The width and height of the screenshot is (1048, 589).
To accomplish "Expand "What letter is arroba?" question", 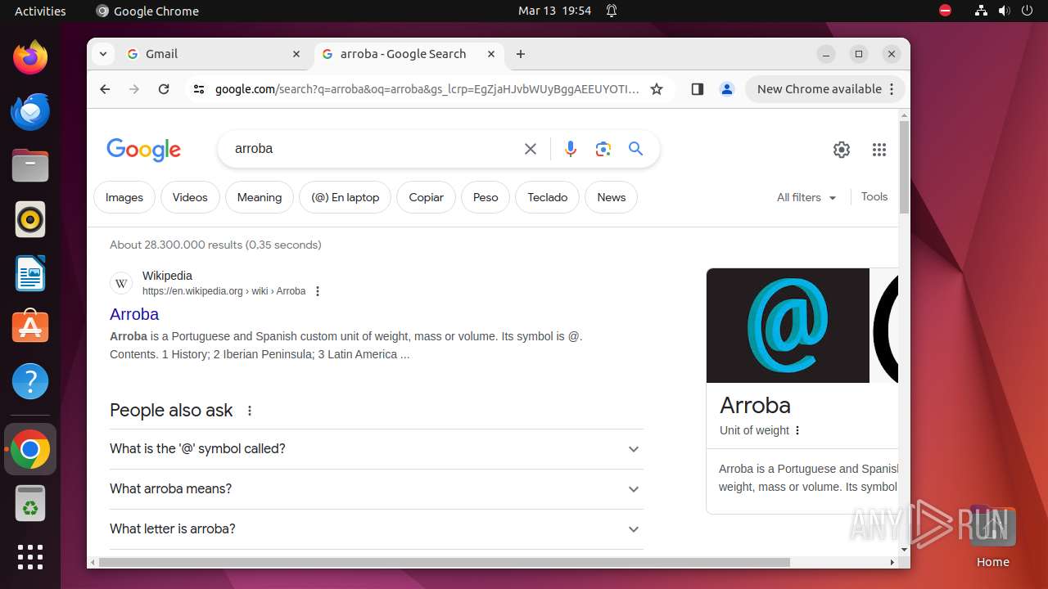I will (377, 529).
